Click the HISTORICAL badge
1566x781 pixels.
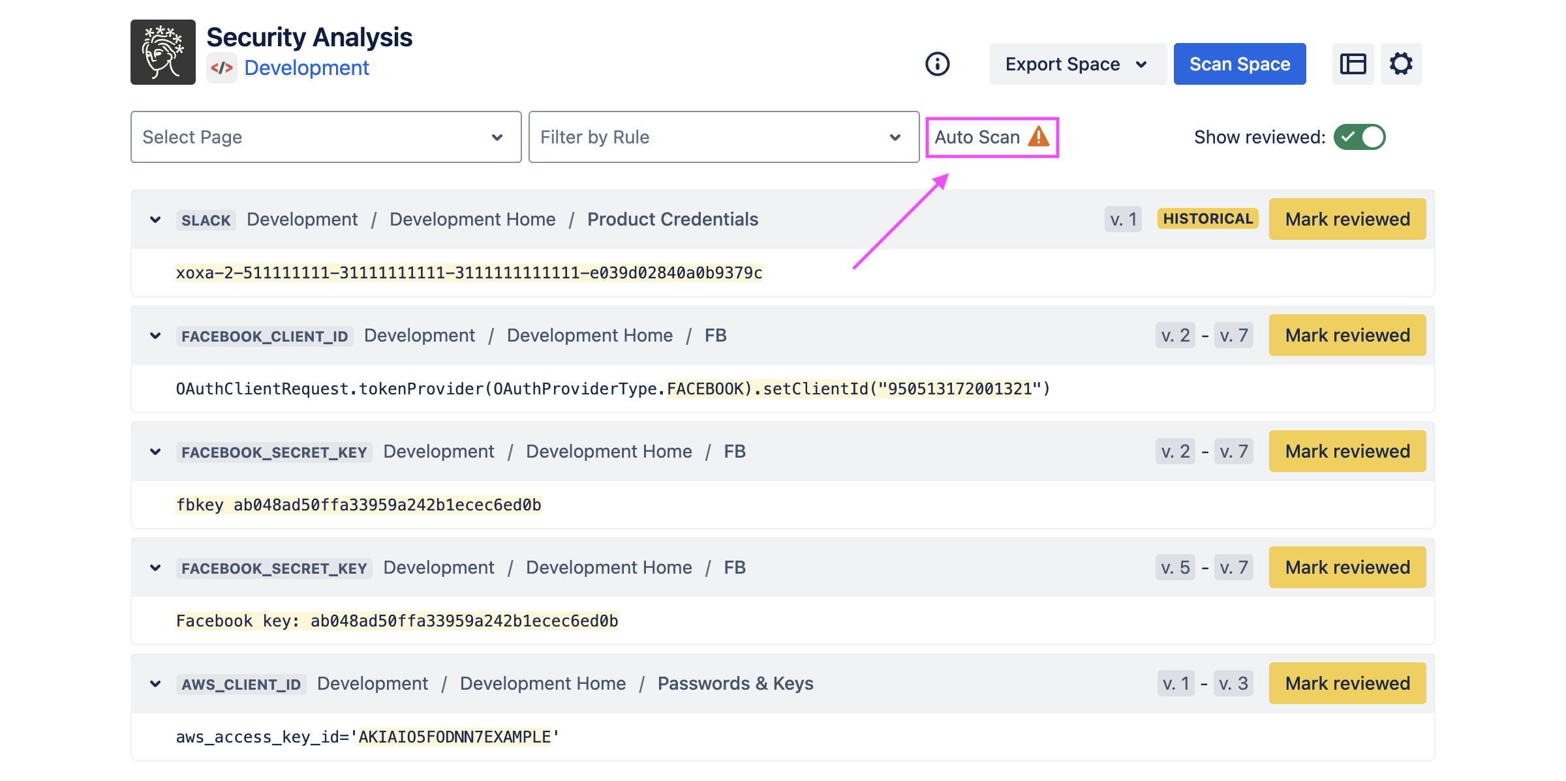pos(1208,219)
